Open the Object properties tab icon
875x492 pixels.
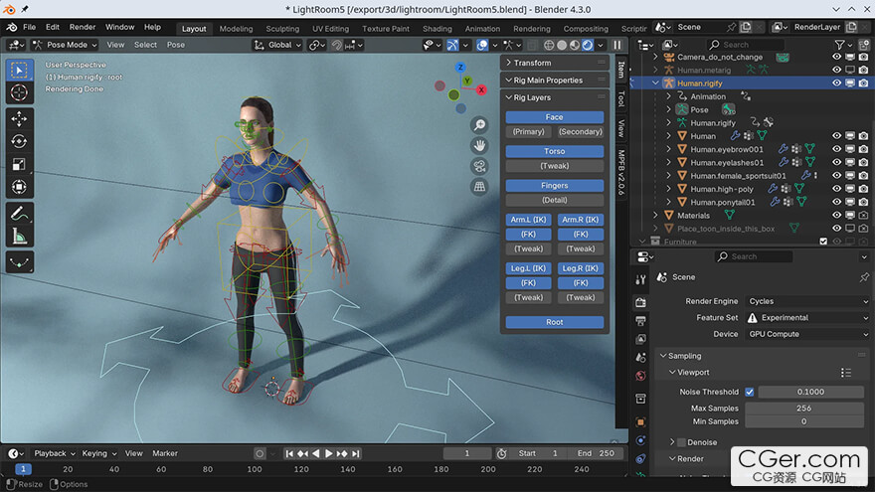coord(640,422)
